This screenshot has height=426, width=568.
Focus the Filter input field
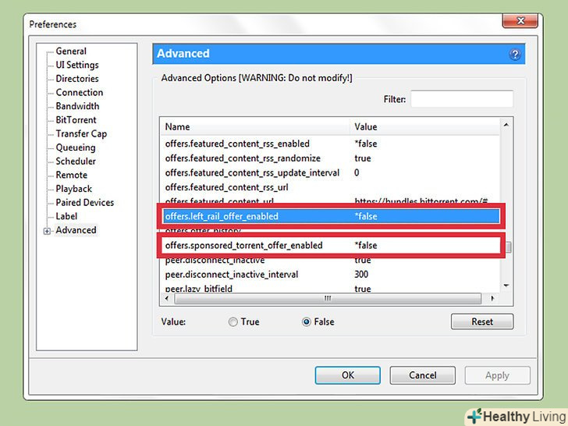(x=462, y=99)
